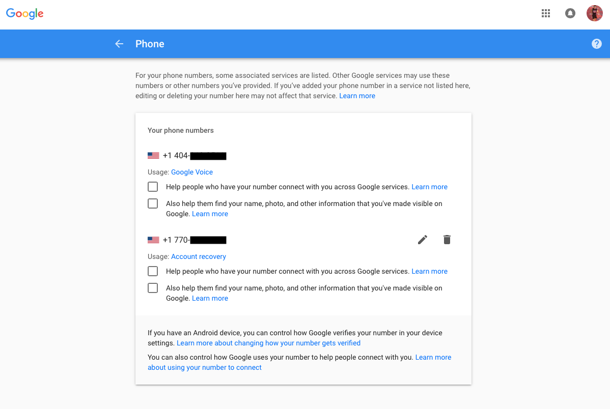Click the back arrow next to Phone
This screenshot has height=409, width=610.
click(x=119, y=44)
